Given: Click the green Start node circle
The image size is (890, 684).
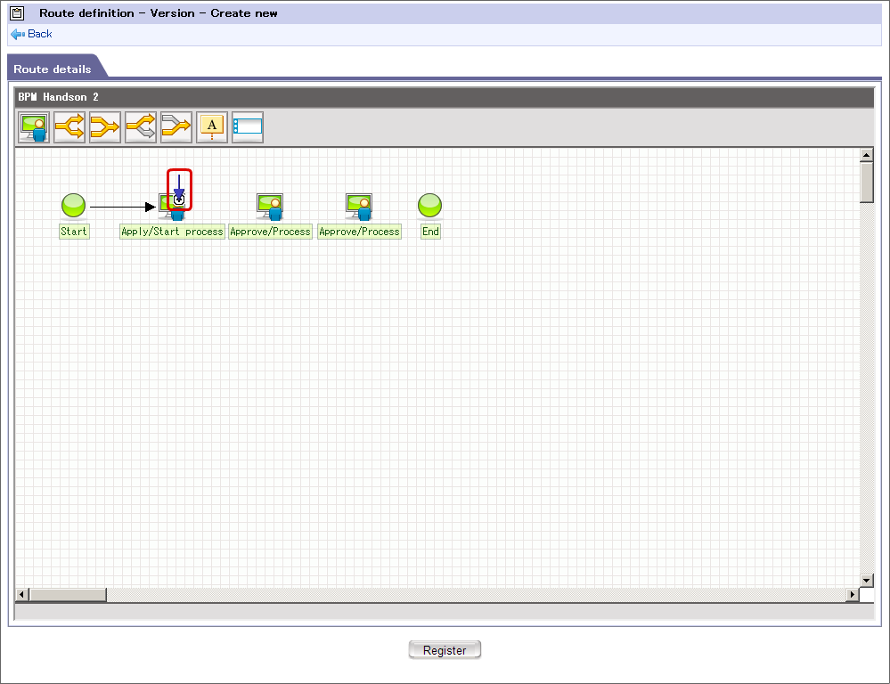Looking at the screenshot, I should (x=73, y=206).
